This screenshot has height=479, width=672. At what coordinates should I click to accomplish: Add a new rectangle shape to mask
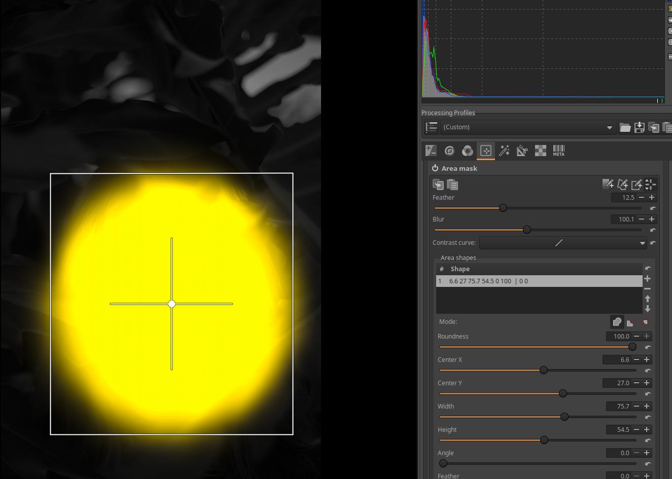click(636, 185)
